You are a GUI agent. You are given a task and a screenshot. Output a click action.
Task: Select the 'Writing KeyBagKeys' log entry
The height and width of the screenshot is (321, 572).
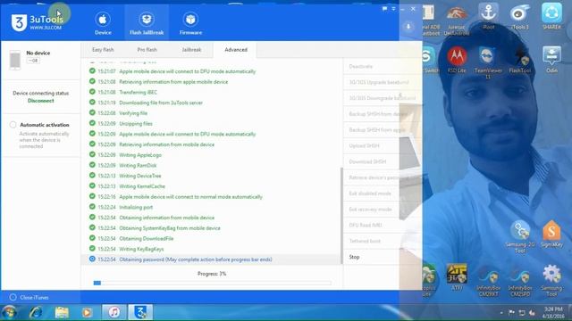pyautogui.click(x=141, y=250)
